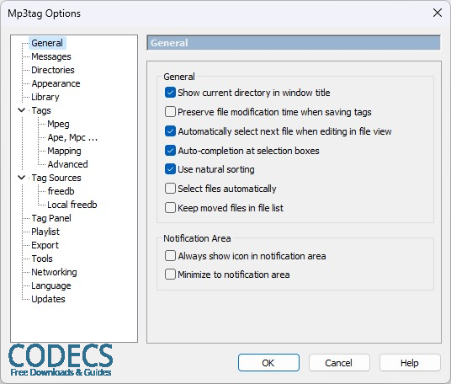Select Local freedb under Tag Sources
Screen dimensions: 451x384
coord(72,205)
